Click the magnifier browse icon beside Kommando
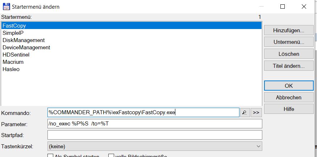Screen dimensions: 317x157 tap(245, 113)
